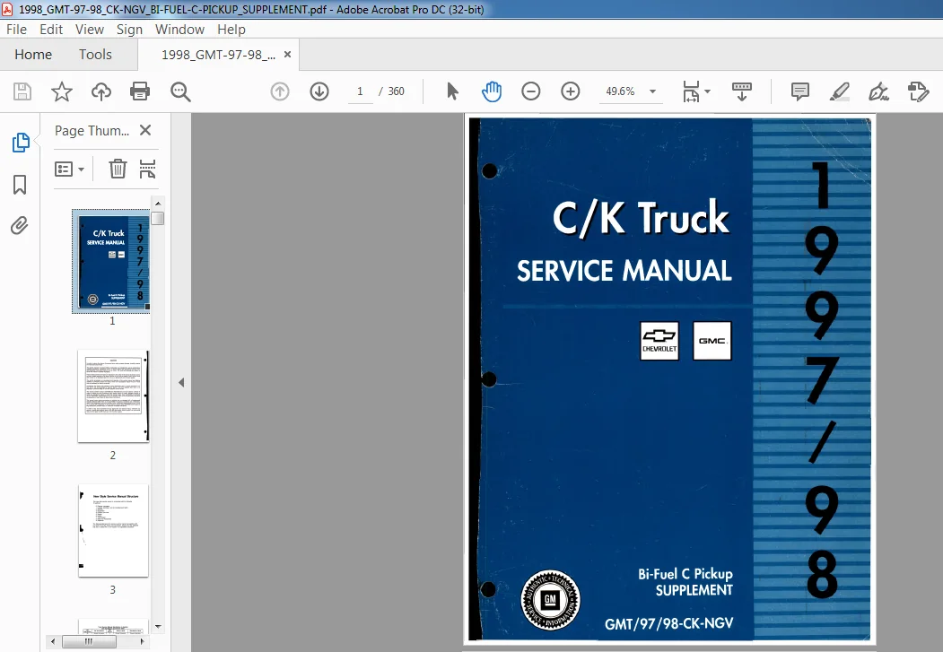Switch to the Home tab

33,54
